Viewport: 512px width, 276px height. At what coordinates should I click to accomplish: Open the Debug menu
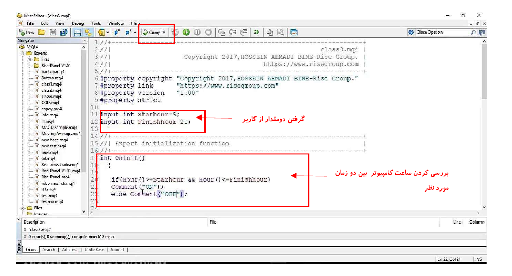tap(78, 23)
